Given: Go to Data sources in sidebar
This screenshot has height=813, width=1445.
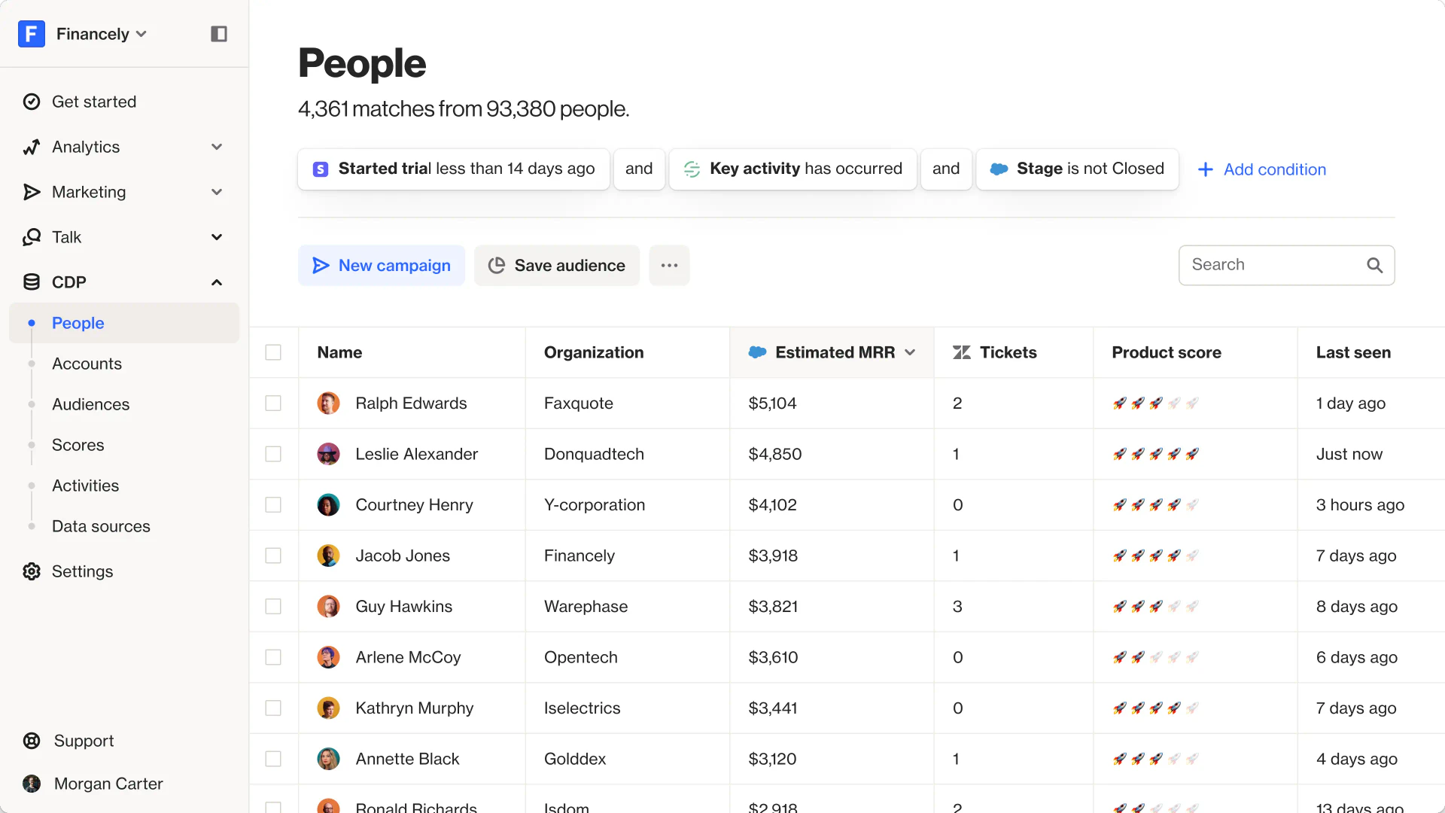Looking at the screenshot, I should click(x=101, y=526).
